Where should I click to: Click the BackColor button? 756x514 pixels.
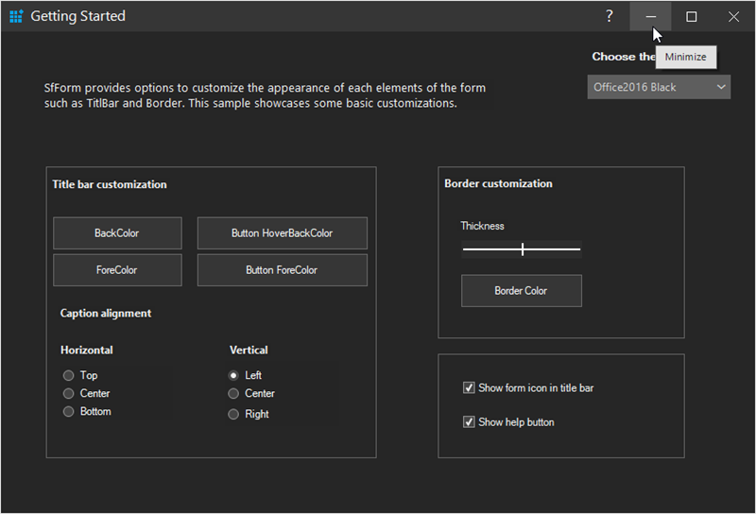pyautogui.click(x=117, y=233)
